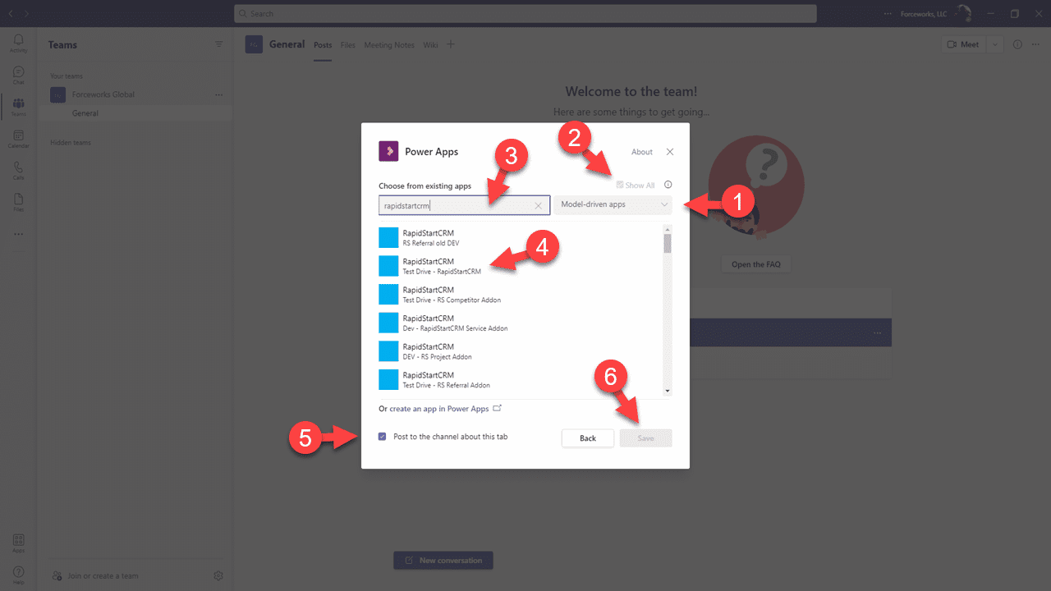The height and width of the screenshot is (591, 1051).
Task: Uncheck Post to the channel about this tab
Action: click(382, 436)
